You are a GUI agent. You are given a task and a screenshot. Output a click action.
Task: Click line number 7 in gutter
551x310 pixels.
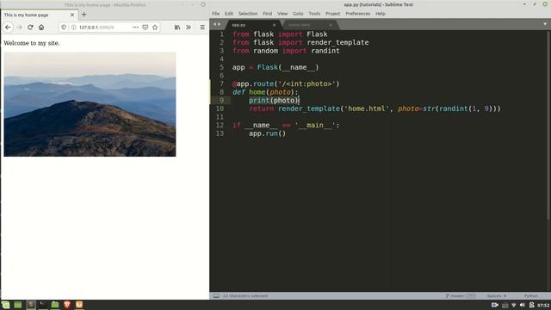tap(222, 84)
